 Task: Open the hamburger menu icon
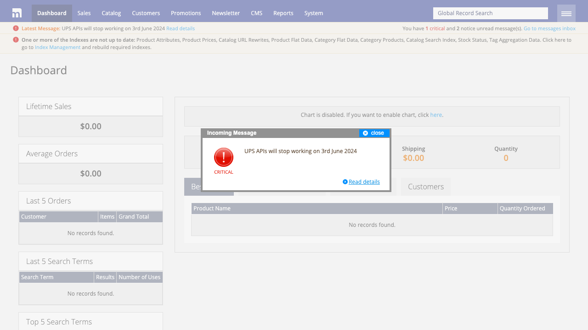coord(566,13)
